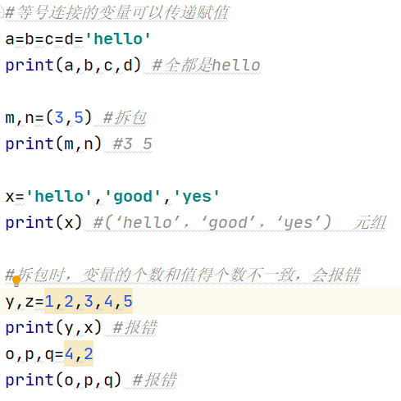The height and width of the screenshot is (401, 401).
Task: Click the print(o,p,q) statement
Action: pos(63,380)
